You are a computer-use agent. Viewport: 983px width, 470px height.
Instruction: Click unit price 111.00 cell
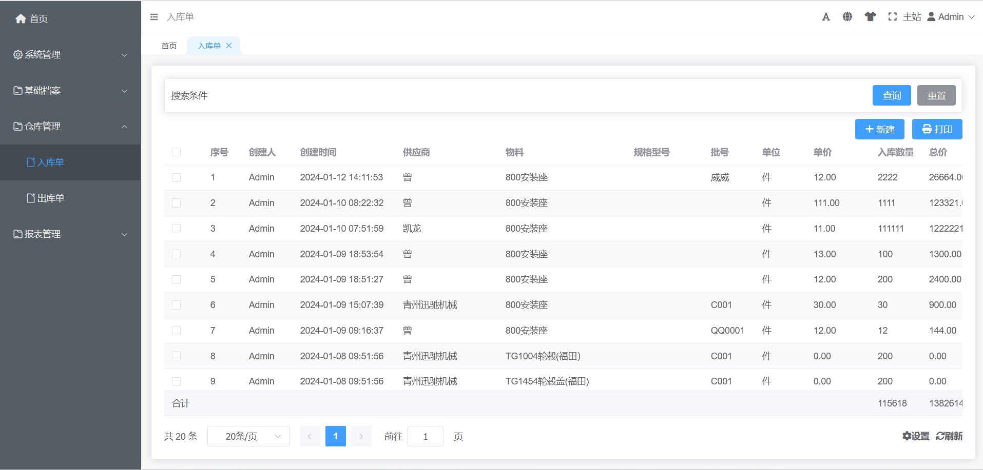[x=826, y=203]
